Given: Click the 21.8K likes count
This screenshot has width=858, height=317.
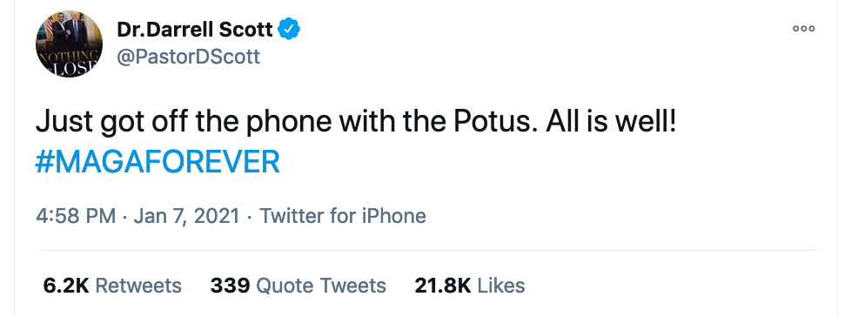Looking at the screenshot, I should tap(443, 286).
